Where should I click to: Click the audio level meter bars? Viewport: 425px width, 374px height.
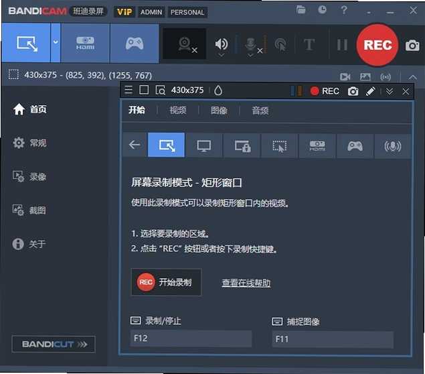(296, 91)
